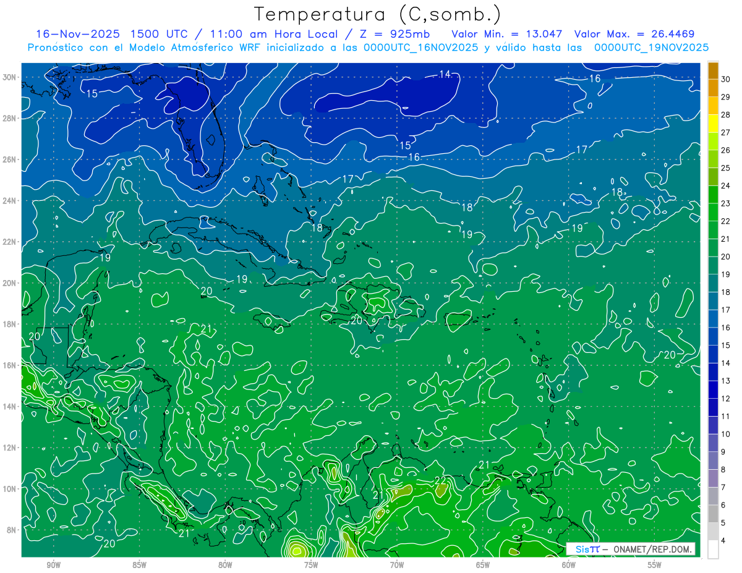Click the yellow swatch in the color legend

(713, 124)
